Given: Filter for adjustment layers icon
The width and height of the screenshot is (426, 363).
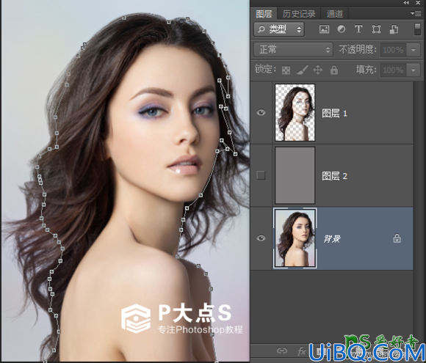Looking at the screenshot, I should click(342, 29).
